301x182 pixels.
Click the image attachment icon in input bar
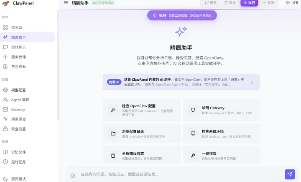73,175
